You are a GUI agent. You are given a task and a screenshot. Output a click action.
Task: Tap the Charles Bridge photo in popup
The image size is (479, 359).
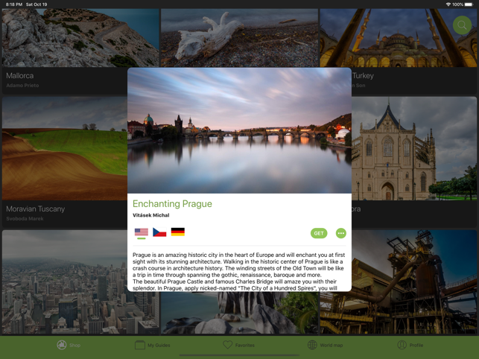(239, 130)
